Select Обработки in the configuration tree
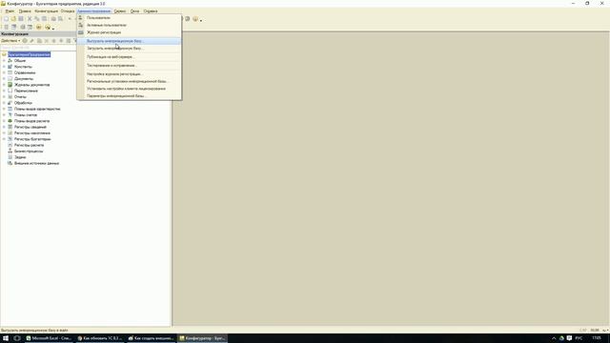This screenshot has height=343, width=610. pyautogui.click(x=23, y=103)
